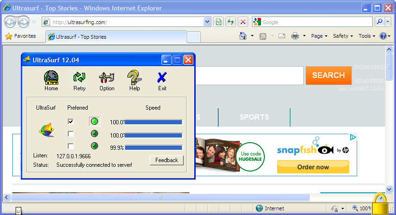Check the third Preferred server checkbox
This screenshot has height=215, width=396.
click(71, 146)
